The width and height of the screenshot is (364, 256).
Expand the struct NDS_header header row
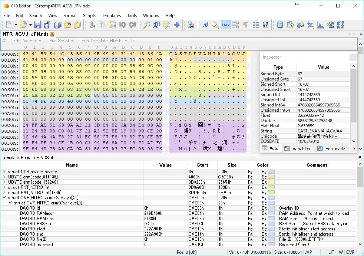click(x=4, y=172)
